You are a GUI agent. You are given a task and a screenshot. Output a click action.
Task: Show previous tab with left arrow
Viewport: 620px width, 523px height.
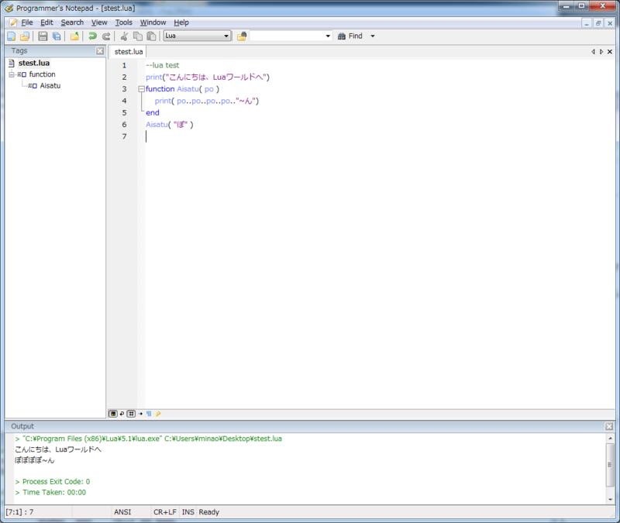pyautogui.click(x=593, y=52)
